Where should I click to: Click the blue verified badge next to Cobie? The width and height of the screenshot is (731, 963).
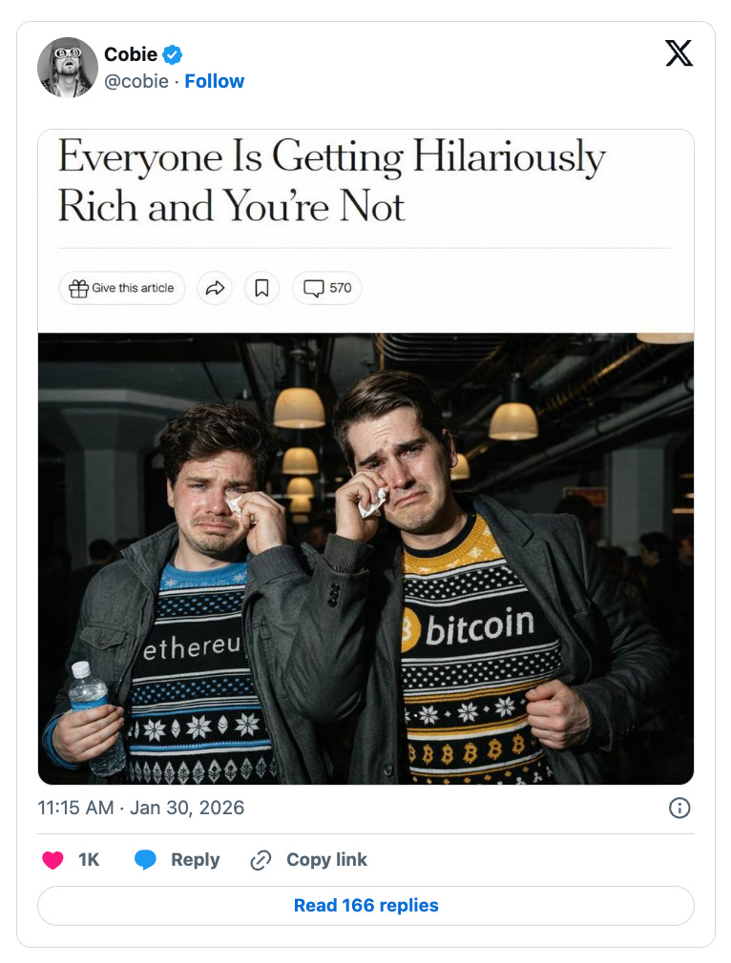[x=172, y=54]
